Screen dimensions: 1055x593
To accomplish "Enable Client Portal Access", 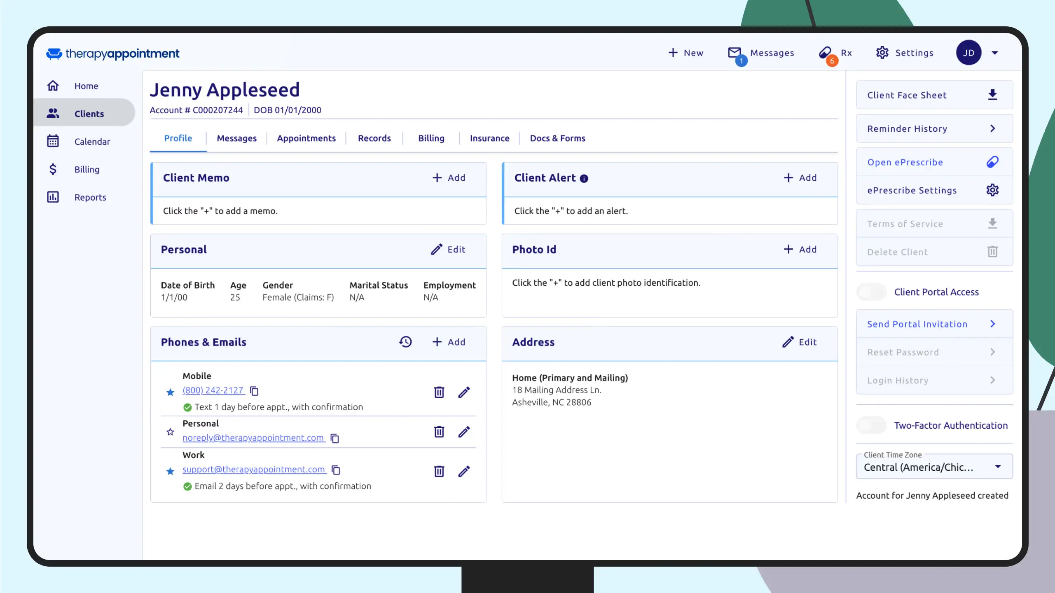I will 871,292.
